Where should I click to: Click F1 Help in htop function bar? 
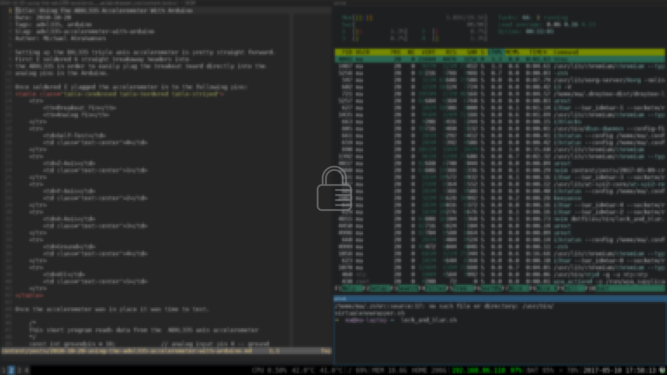pos(348,288)
